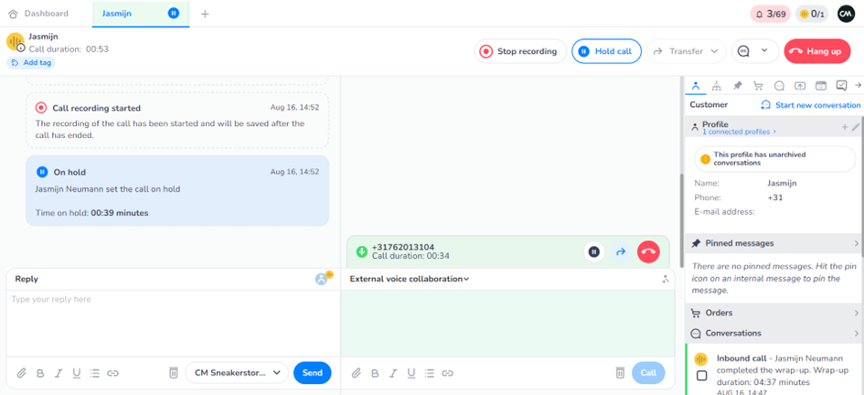
Task: Pause the external collaboration call
Action: (593, 251)
